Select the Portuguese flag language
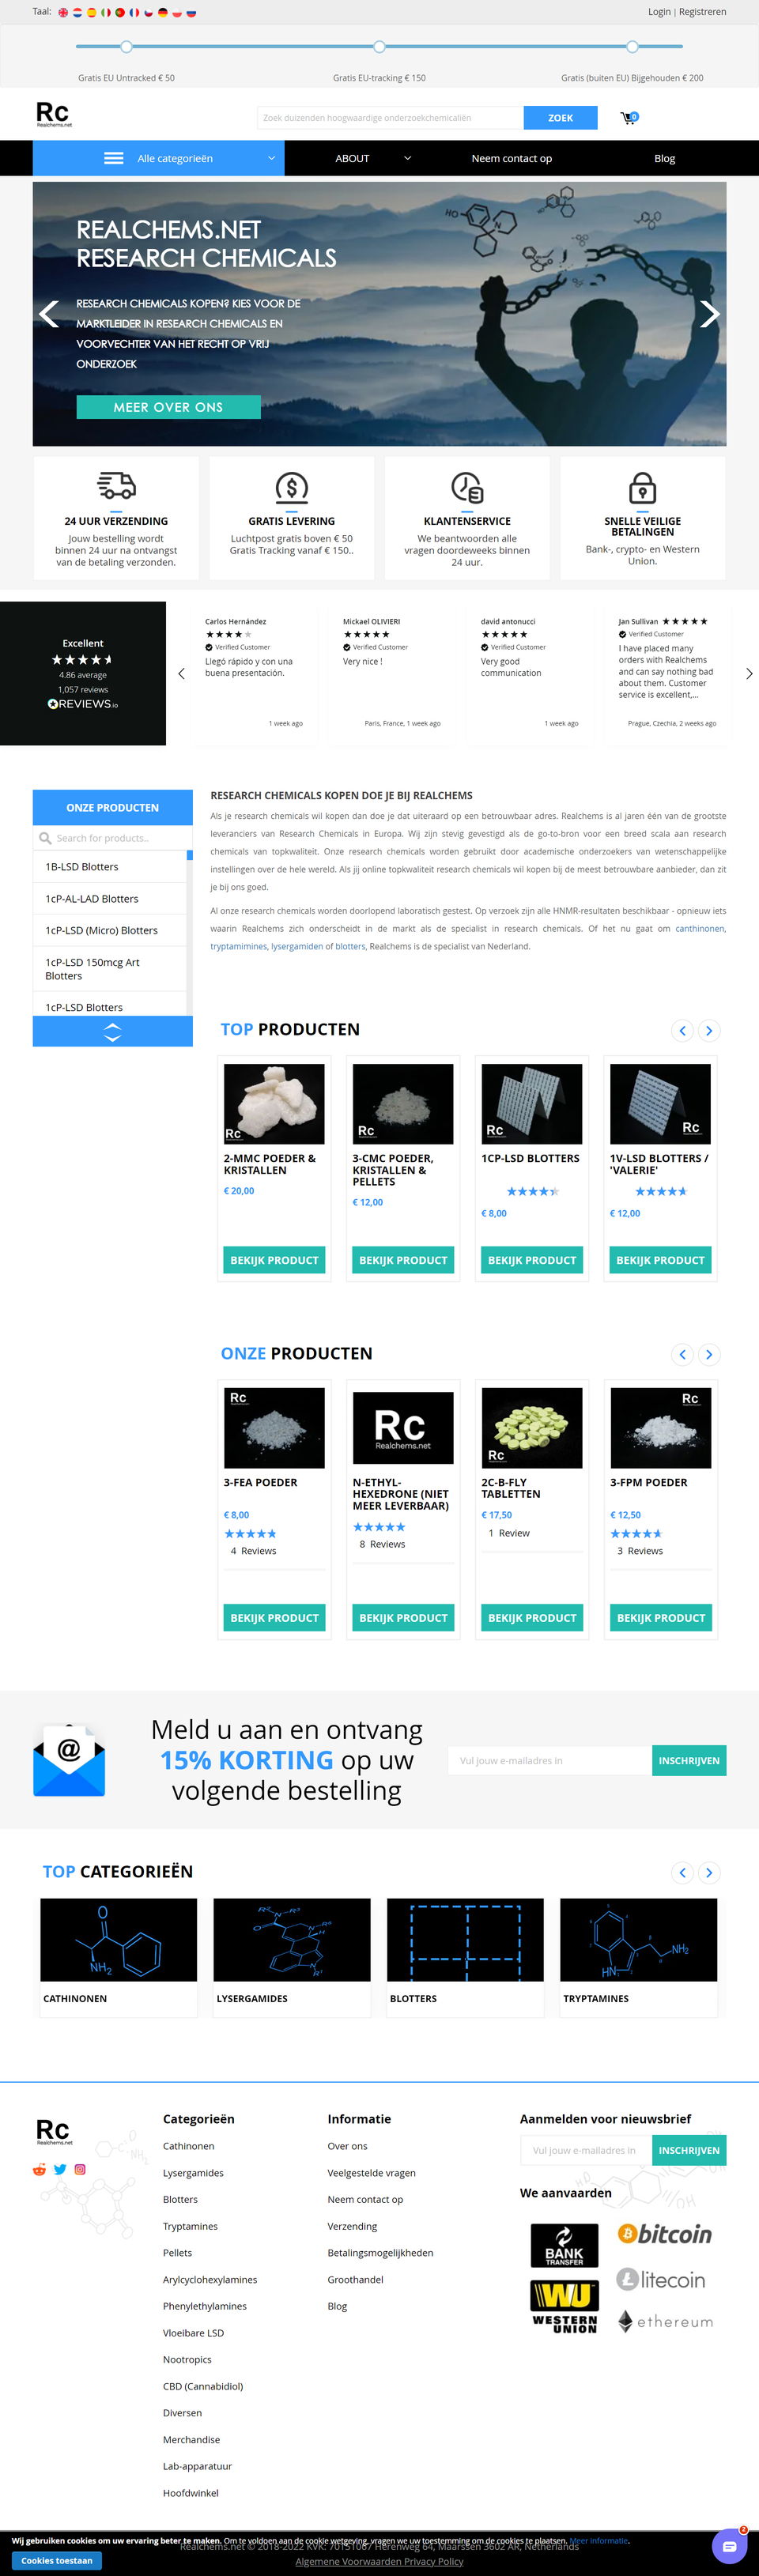 click(x=120, y=13)
